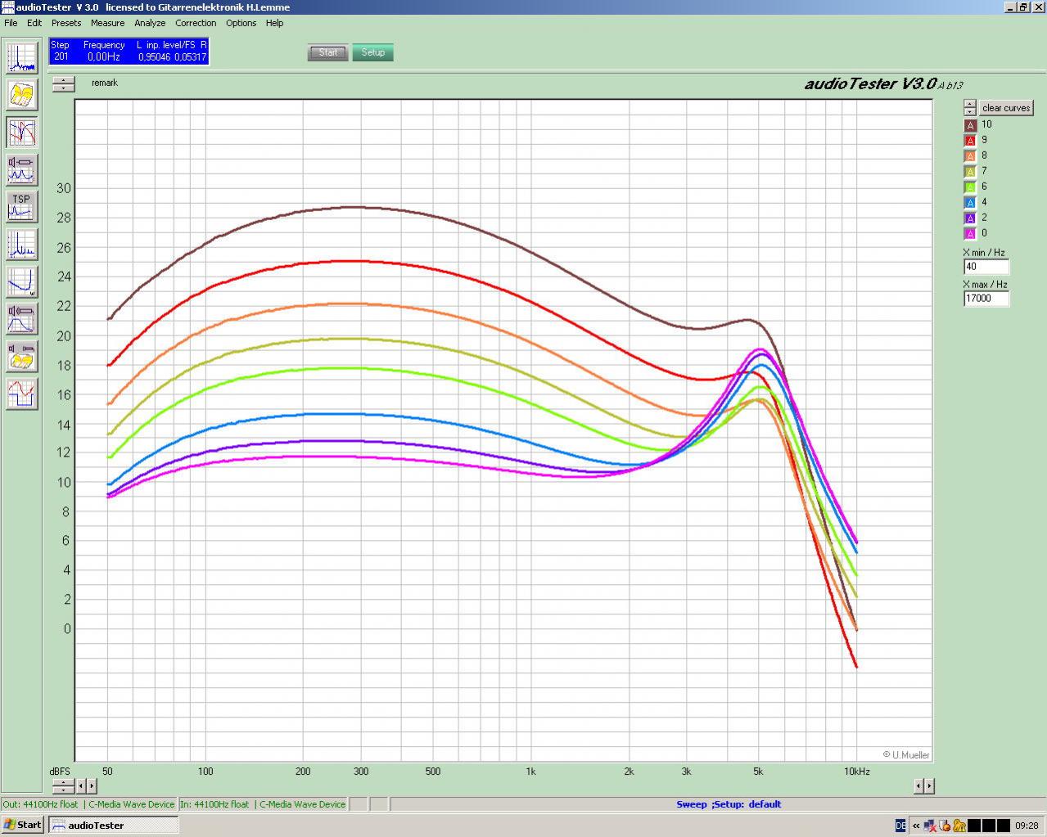This screenshot has width=1047, height=837.
Task: Select the frequency response sweep icon
Action: click(21, 133)
